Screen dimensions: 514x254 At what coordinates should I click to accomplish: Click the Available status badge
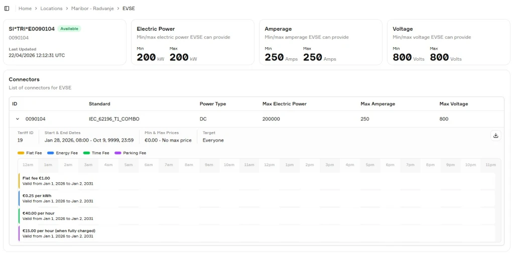coord(69,29)
